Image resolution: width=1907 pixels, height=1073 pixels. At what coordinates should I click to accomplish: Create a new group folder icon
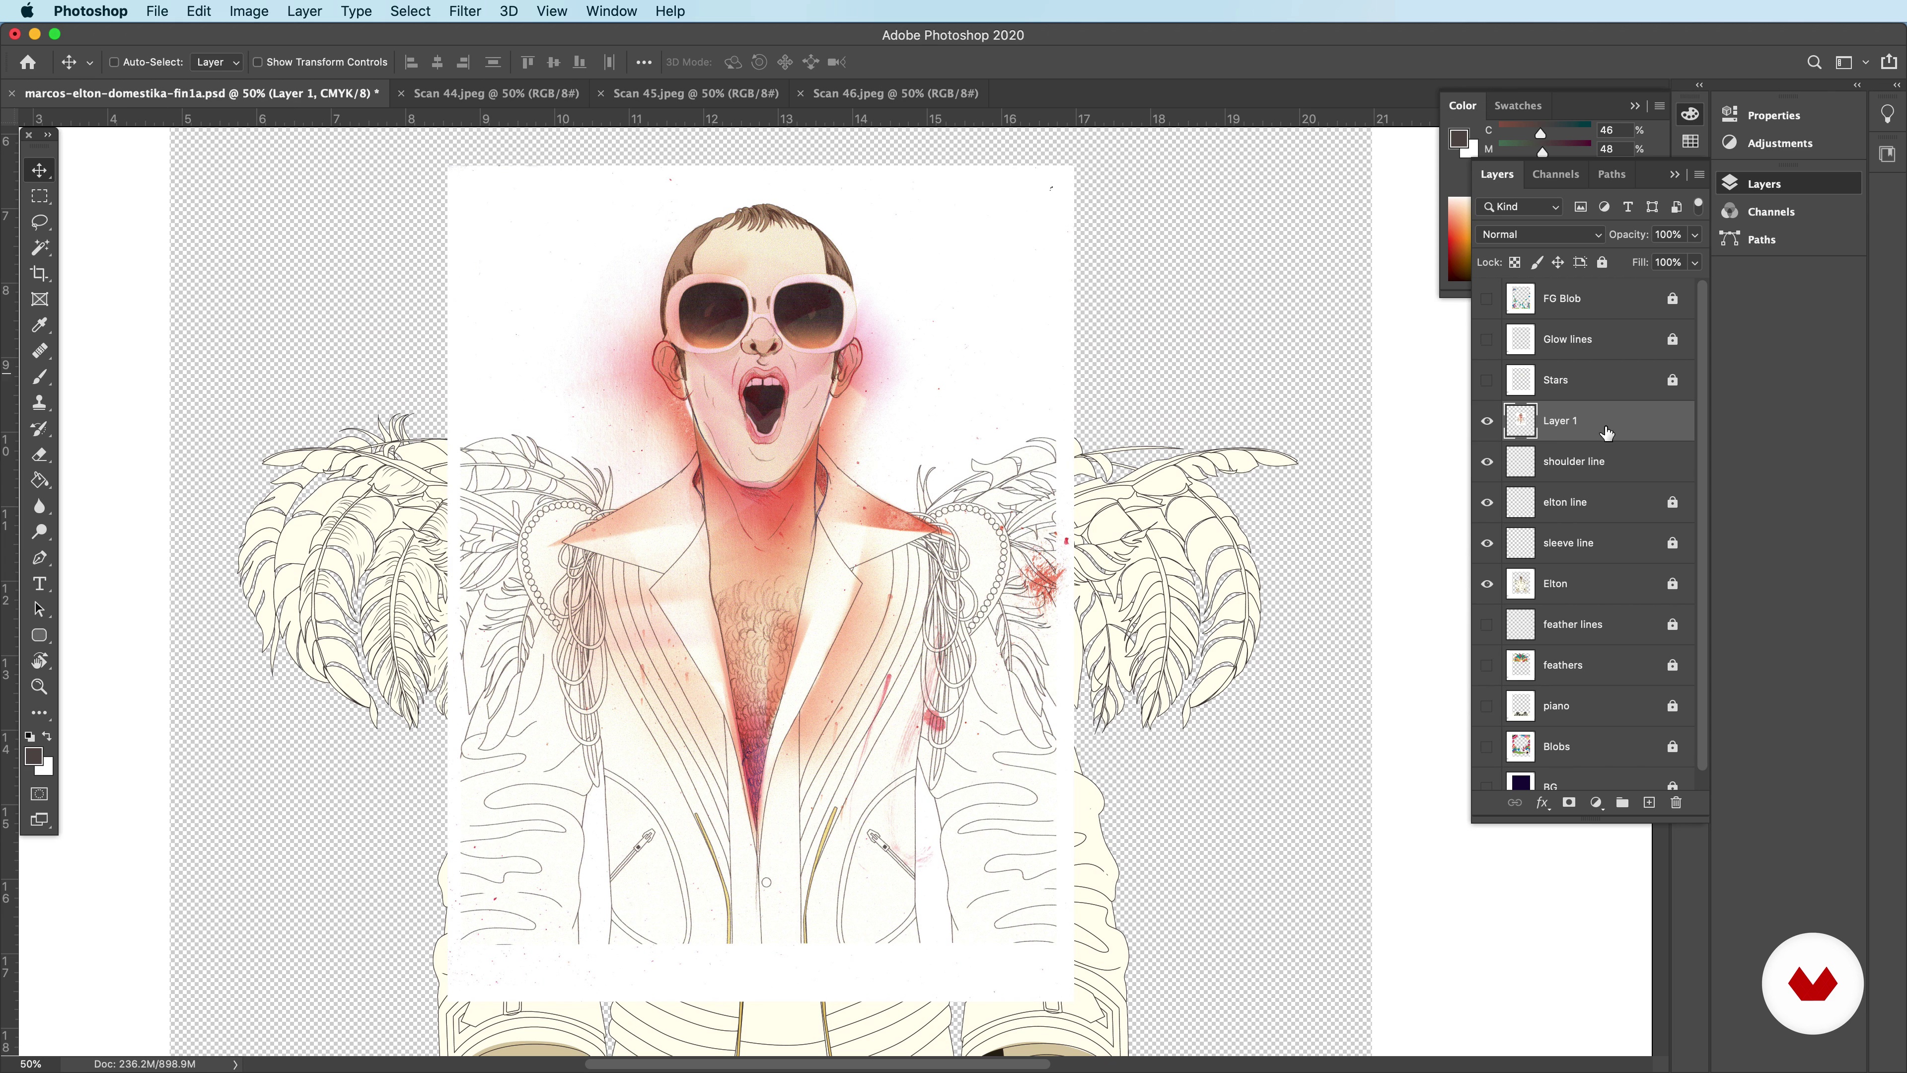(1622, 803)
